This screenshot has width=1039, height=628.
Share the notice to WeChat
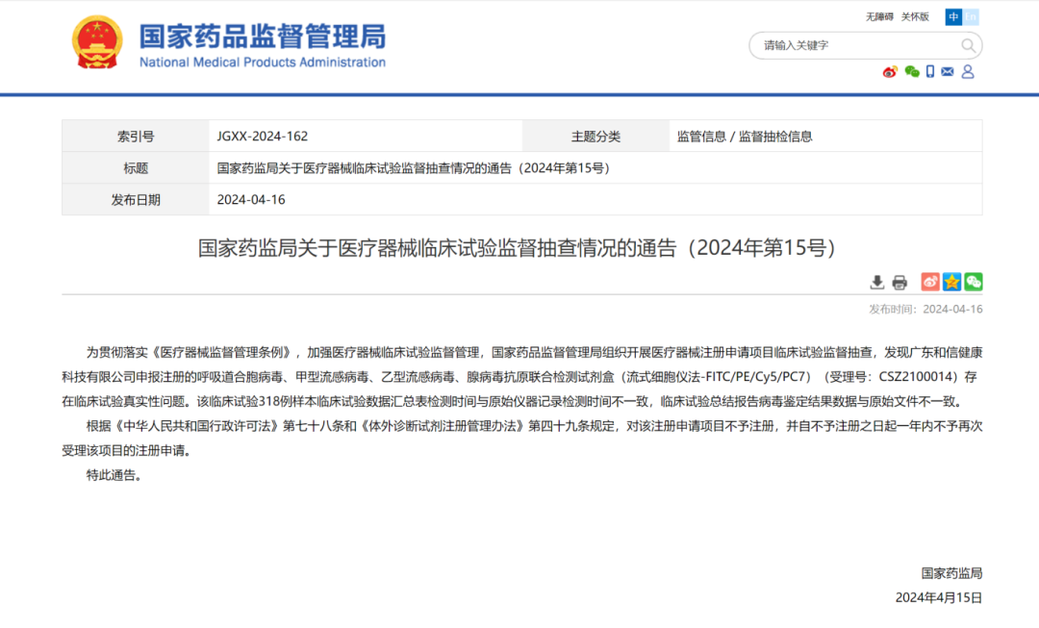click(973, 282)
